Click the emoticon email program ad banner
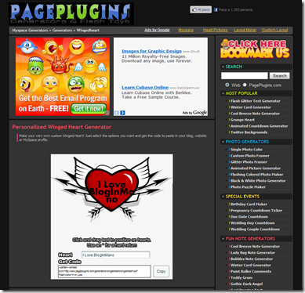The width and height of the screenshot is (305, 293). [63, 77]
